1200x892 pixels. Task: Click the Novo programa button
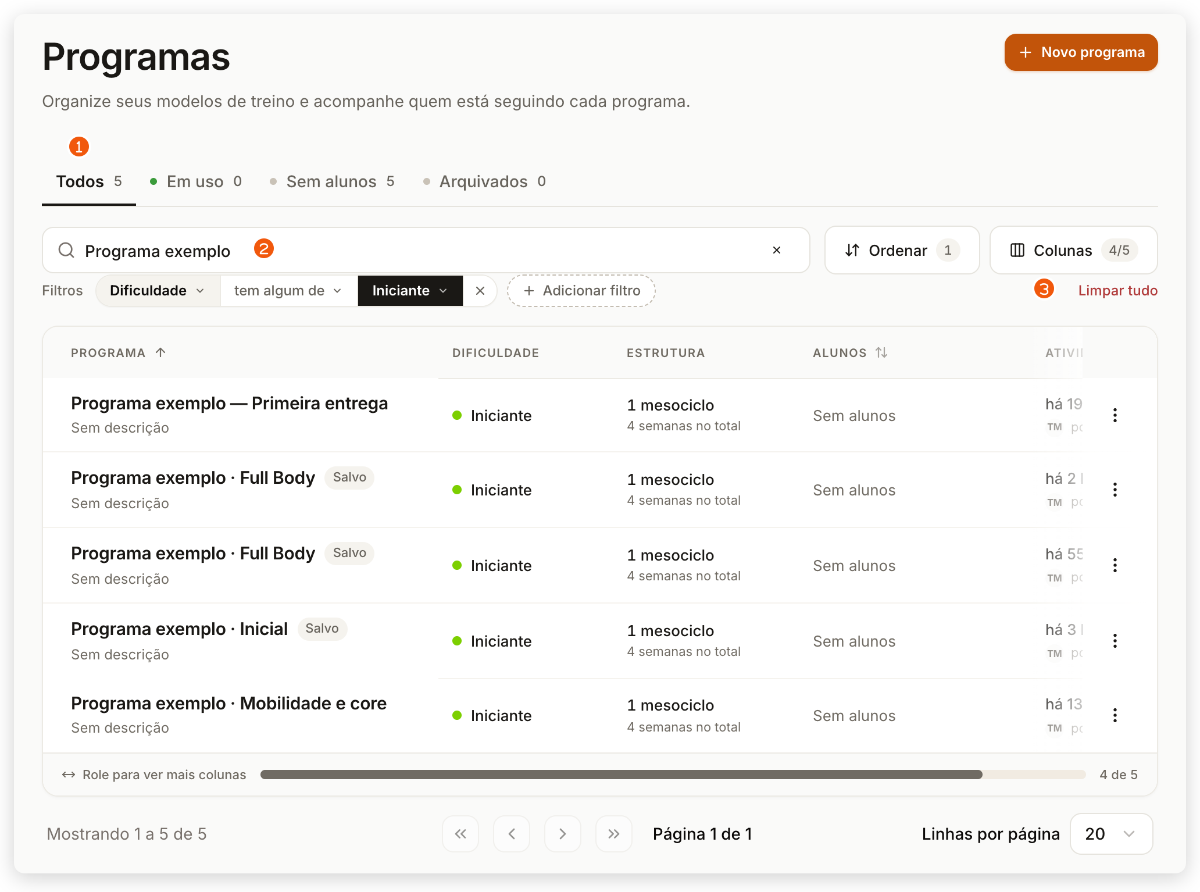pyautogui.click(x=1081, y=52)
